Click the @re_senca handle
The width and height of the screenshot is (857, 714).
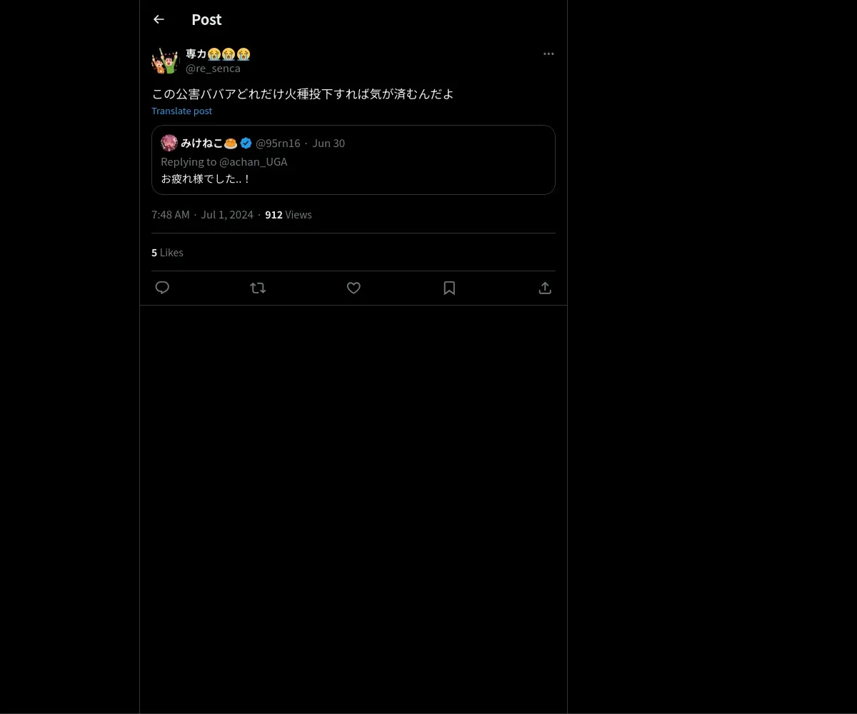tap(213, 69)
